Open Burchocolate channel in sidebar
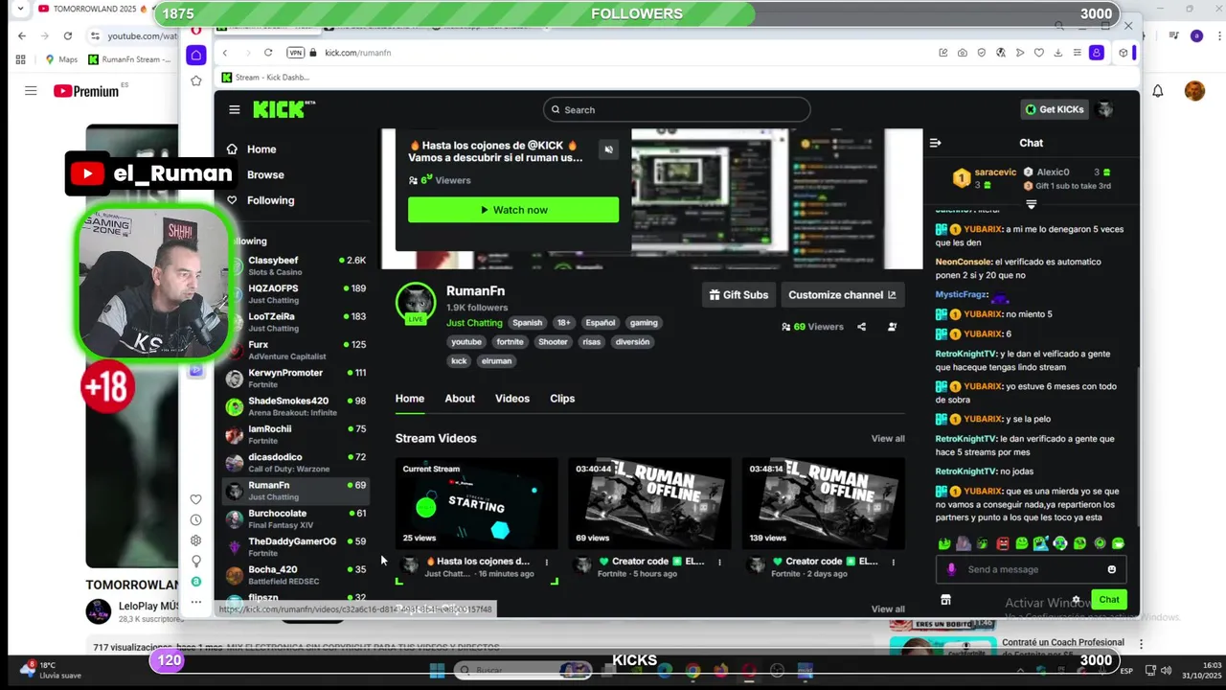The width and height of the screenshot is (1226, 690). [x=296, y=518]
